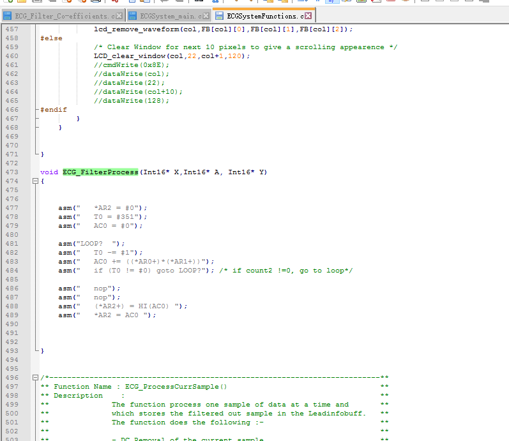
Task: Click the asm "T0 = #351" line
Action: coord(103,217)
